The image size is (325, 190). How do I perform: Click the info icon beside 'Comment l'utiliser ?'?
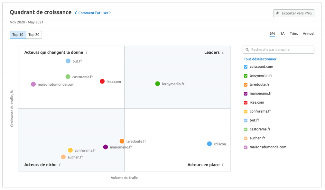(x=76, y=13)
